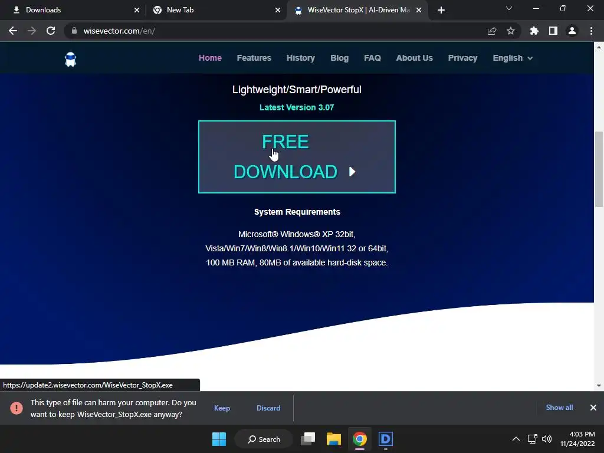
Task: Open the tab search dropdown
Action: pyautogui.click(x=509, y=8)
